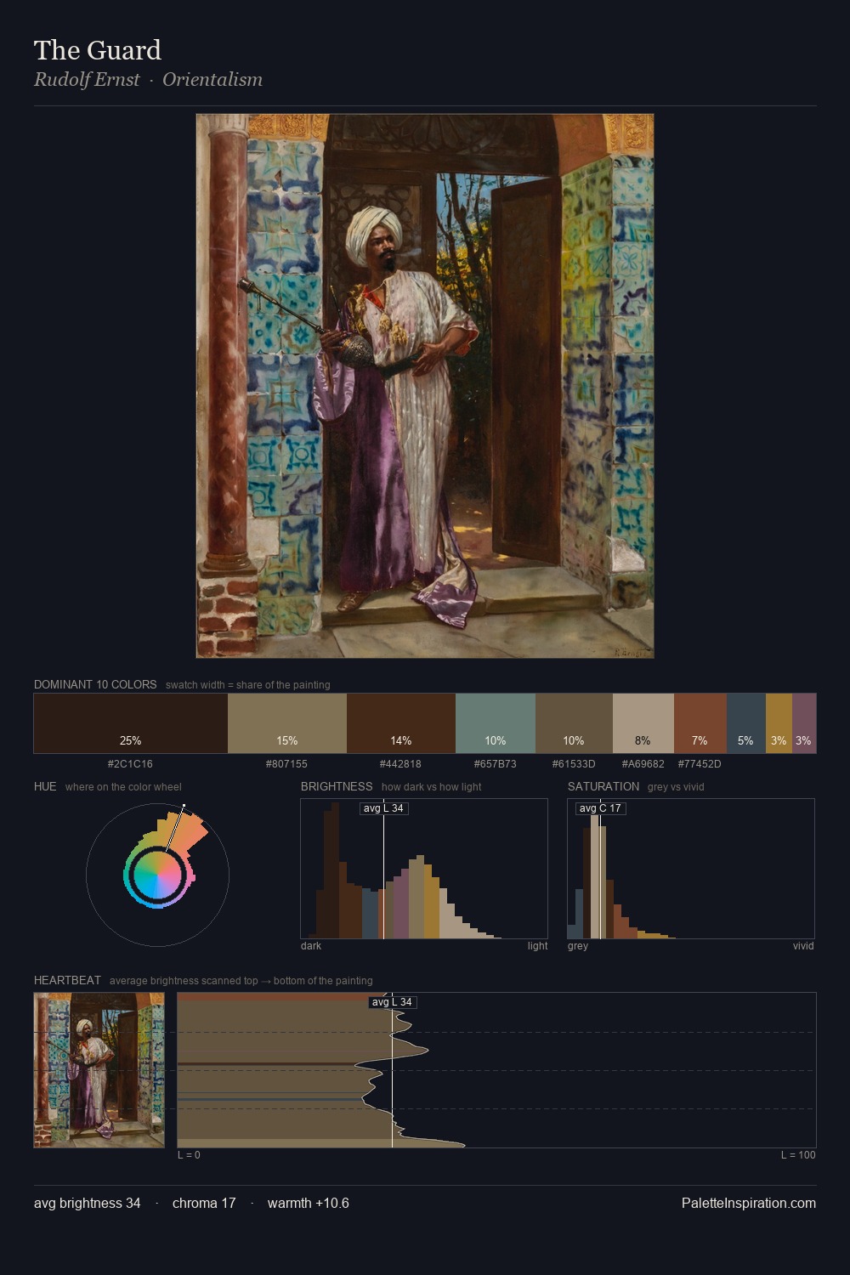Click the 'avg L 34' label on the heartbeat chart
This screenshot has height=1275, width=850.
point(393,1002)
